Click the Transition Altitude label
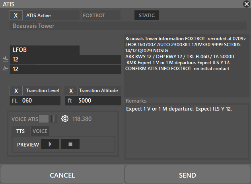This screenshot has width=251, height=184. click(99, 91)
